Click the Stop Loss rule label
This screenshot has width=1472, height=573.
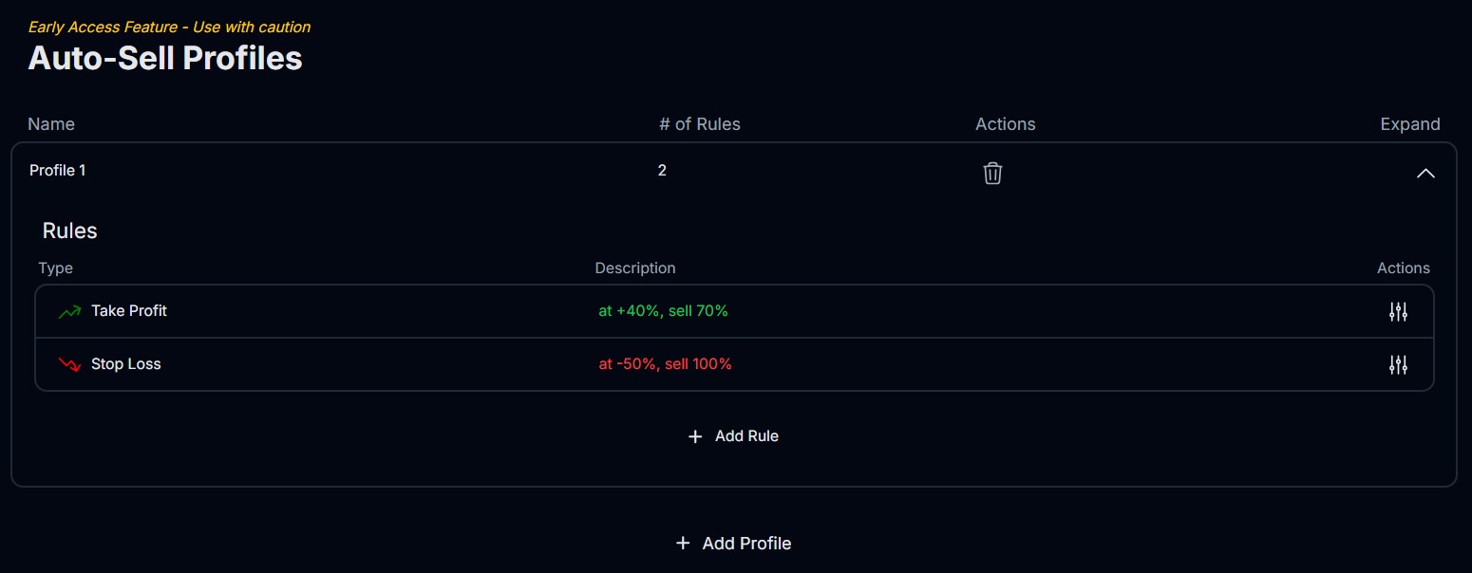(x=126, y=364)
